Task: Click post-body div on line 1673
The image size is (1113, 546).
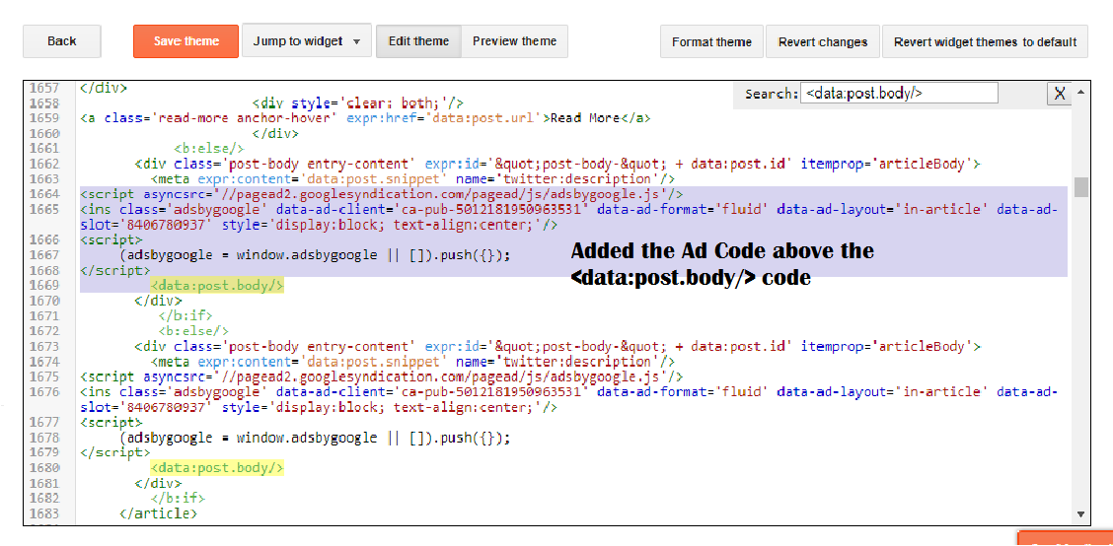Action: (557, 347)
